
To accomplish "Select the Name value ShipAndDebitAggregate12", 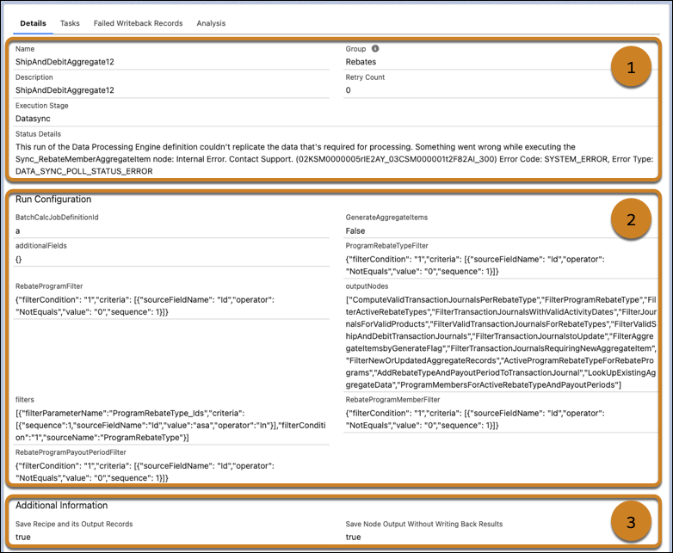I will [65, 62].
